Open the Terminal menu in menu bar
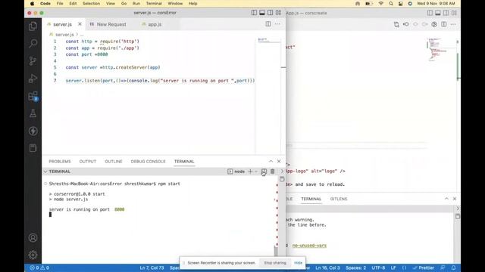The image size is (485, 272). click(x=154, y=4)
